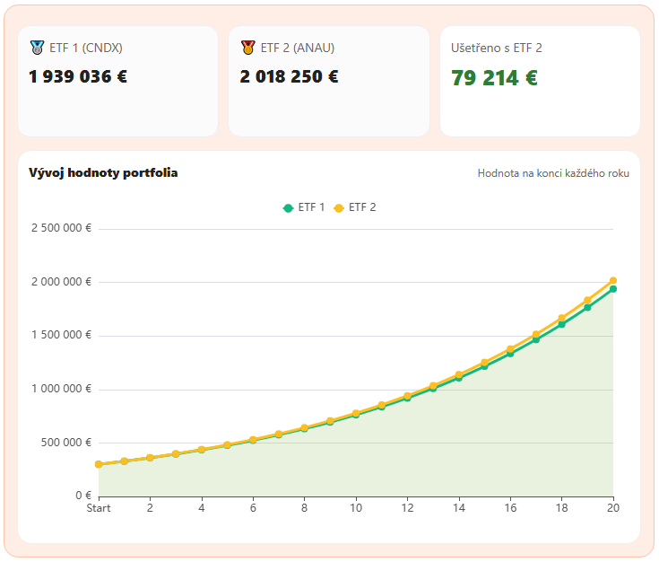
Task: Click the "Ušetřeno s ETF 2" card label
Action: point(496,48)
